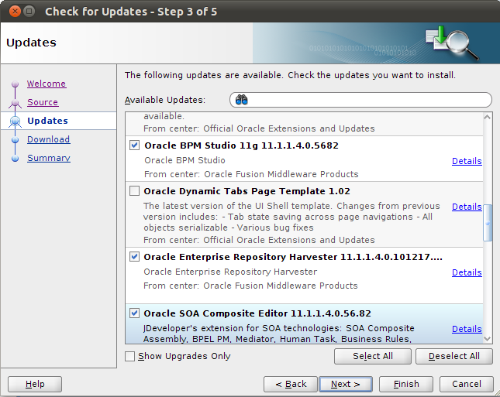Focus the Available Updates search field
This screenshot has height=397, width=500.
pyautogui.click(x=360, y=100)
